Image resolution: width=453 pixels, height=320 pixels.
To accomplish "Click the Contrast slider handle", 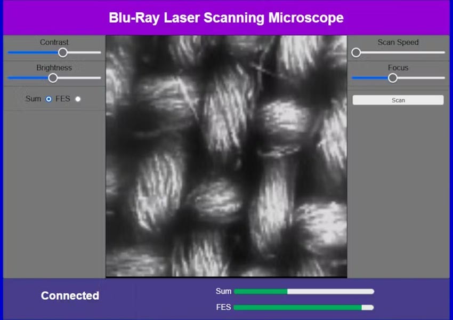I will coord(62,52).
